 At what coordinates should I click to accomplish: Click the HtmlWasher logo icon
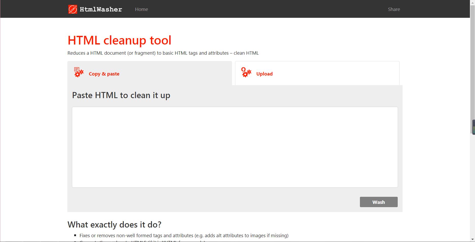pyautogui.click(x=73, y=9)
